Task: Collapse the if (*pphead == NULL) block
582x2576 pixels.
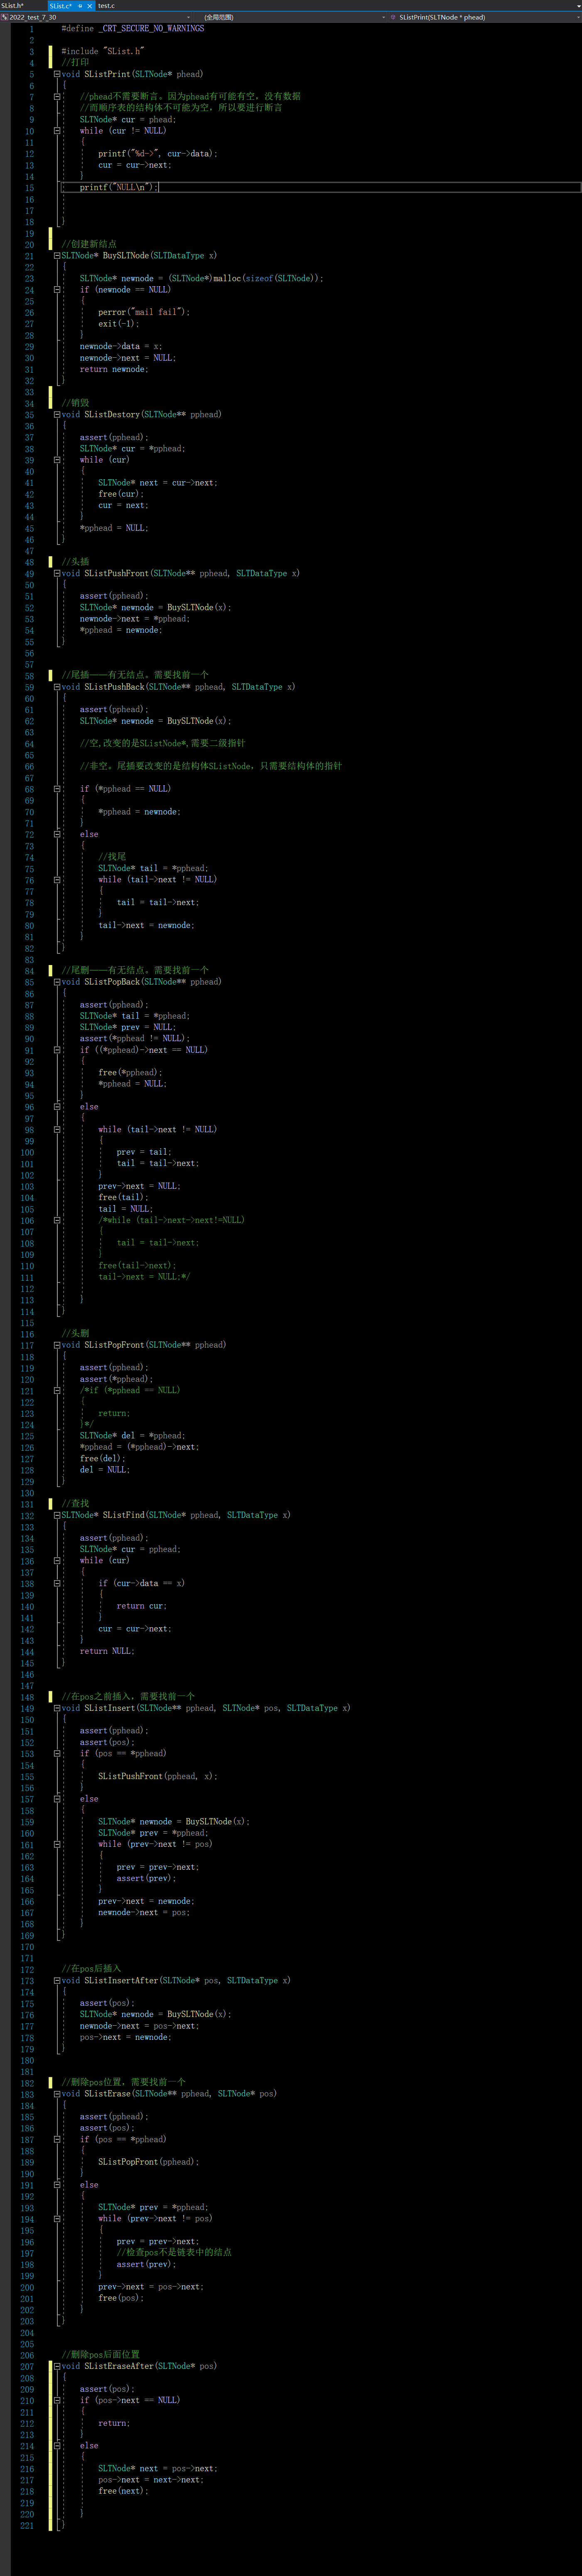Action: [57, 789]
